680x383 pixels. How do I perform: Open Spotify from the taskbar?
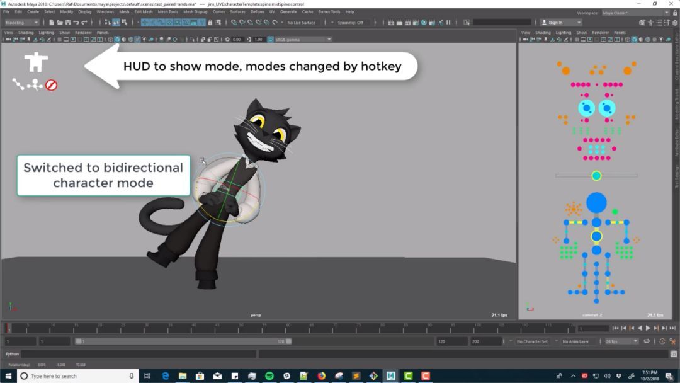[x=269, y=375]
